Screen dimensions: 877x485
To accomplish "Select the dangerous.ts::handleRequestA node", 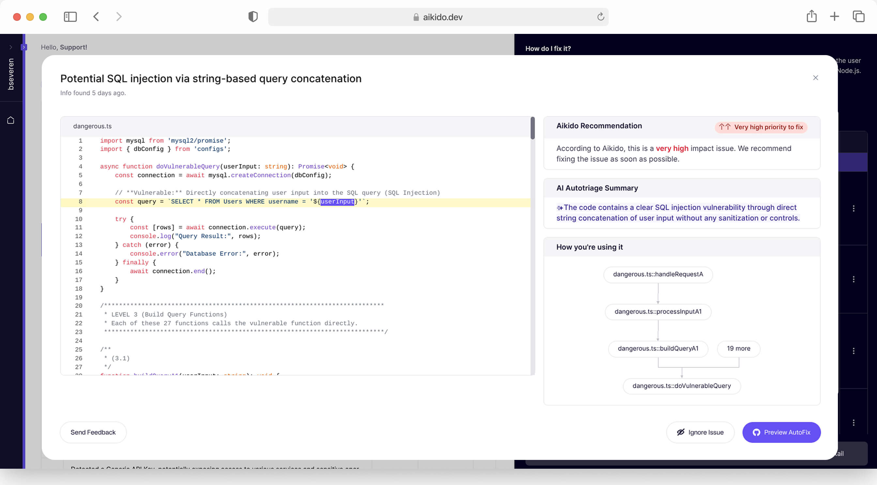I will [x=658, y=274].
